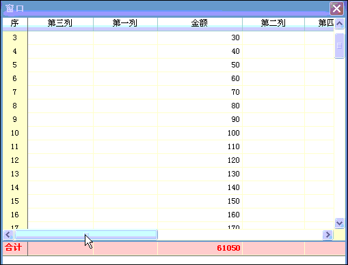Click the 第一列 cell in row 16
The width and height of the screenshot is (348, 265).
pos(125,215)
